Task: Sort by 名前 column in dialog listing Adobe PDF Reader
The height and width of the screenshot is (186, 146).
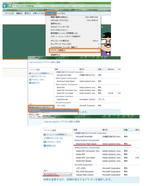Action: pyautogui.click(x=88, y=130)
